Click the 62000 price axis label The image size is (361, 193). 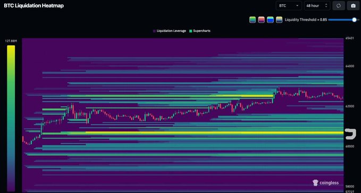click(x=350, y=106)
